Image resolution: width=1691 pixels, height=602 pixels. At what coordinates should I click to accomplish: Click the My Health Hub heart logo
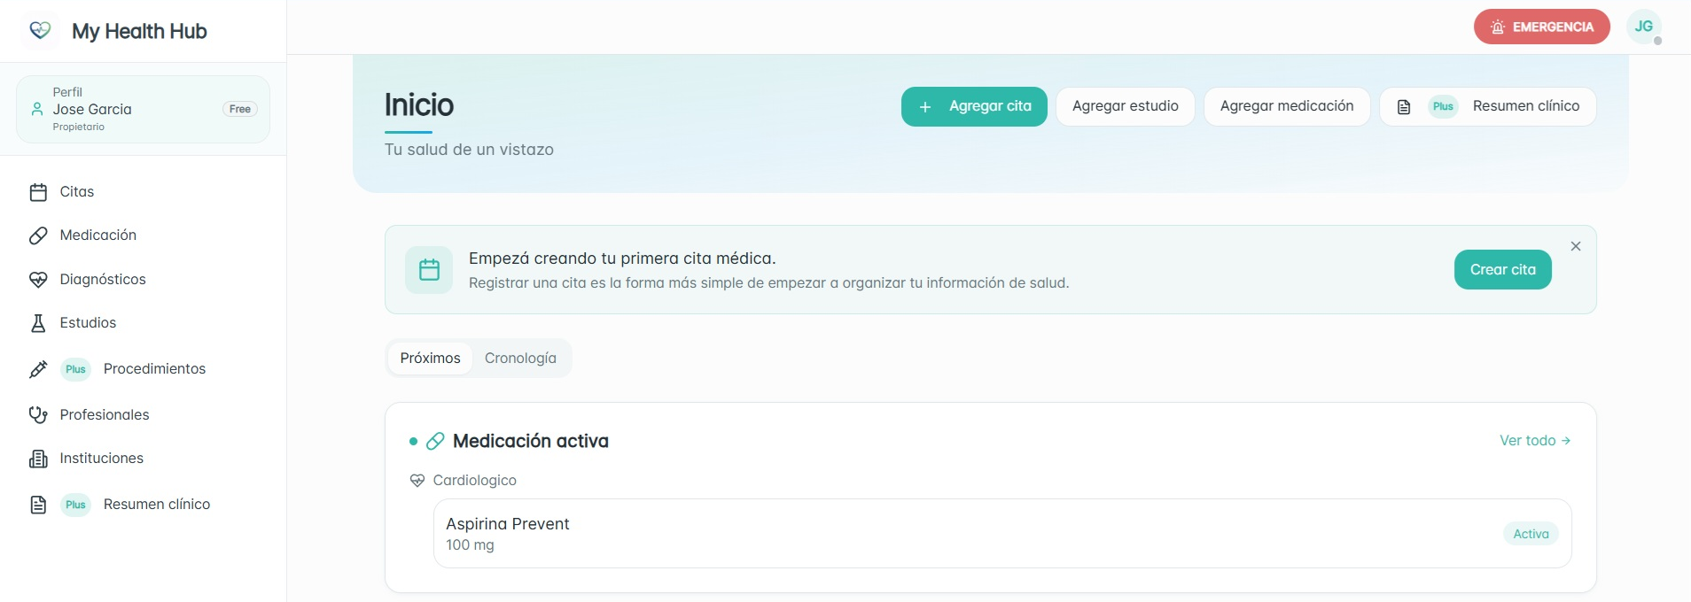point(40,30)
